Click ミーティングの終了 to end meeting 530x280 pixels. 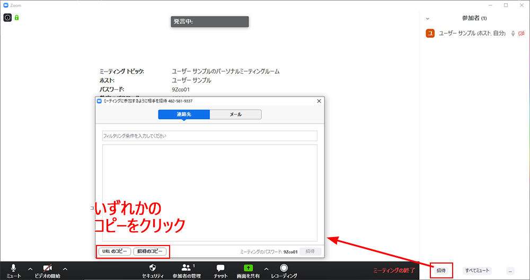point(394,270)
